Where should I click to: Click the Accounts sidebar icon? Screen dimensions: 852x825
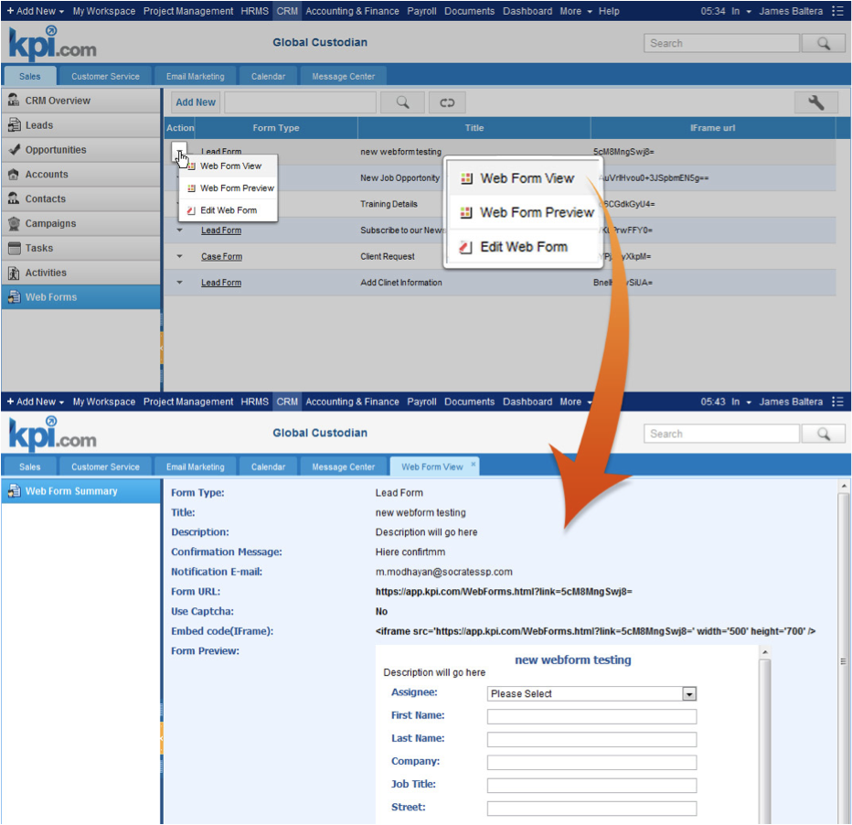tap(14, 174)
